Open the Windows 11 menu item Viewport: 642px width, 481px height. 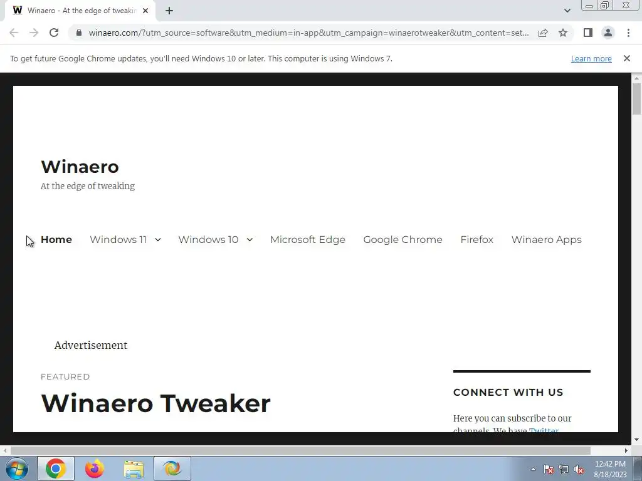click(118, 240)
